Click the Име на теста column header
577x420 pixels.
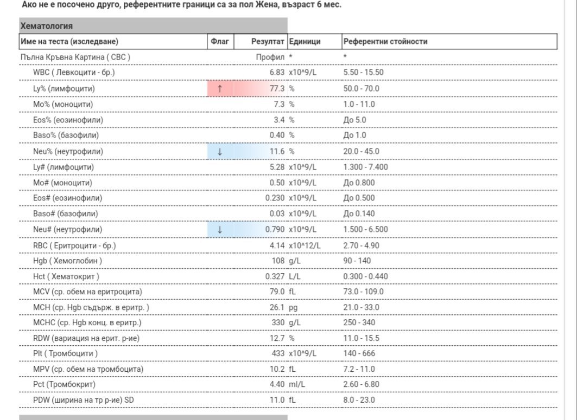pyautogui.click(x=69, y=42)
